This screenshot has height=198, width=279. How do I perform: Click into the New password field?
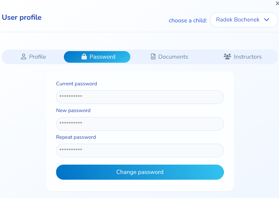coord(140,124)
